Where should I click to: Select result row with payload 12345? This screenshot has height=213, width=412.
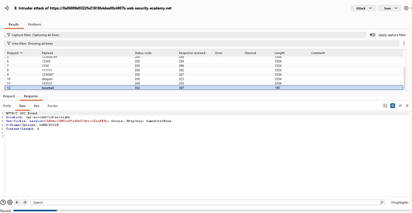click(204, 61)
